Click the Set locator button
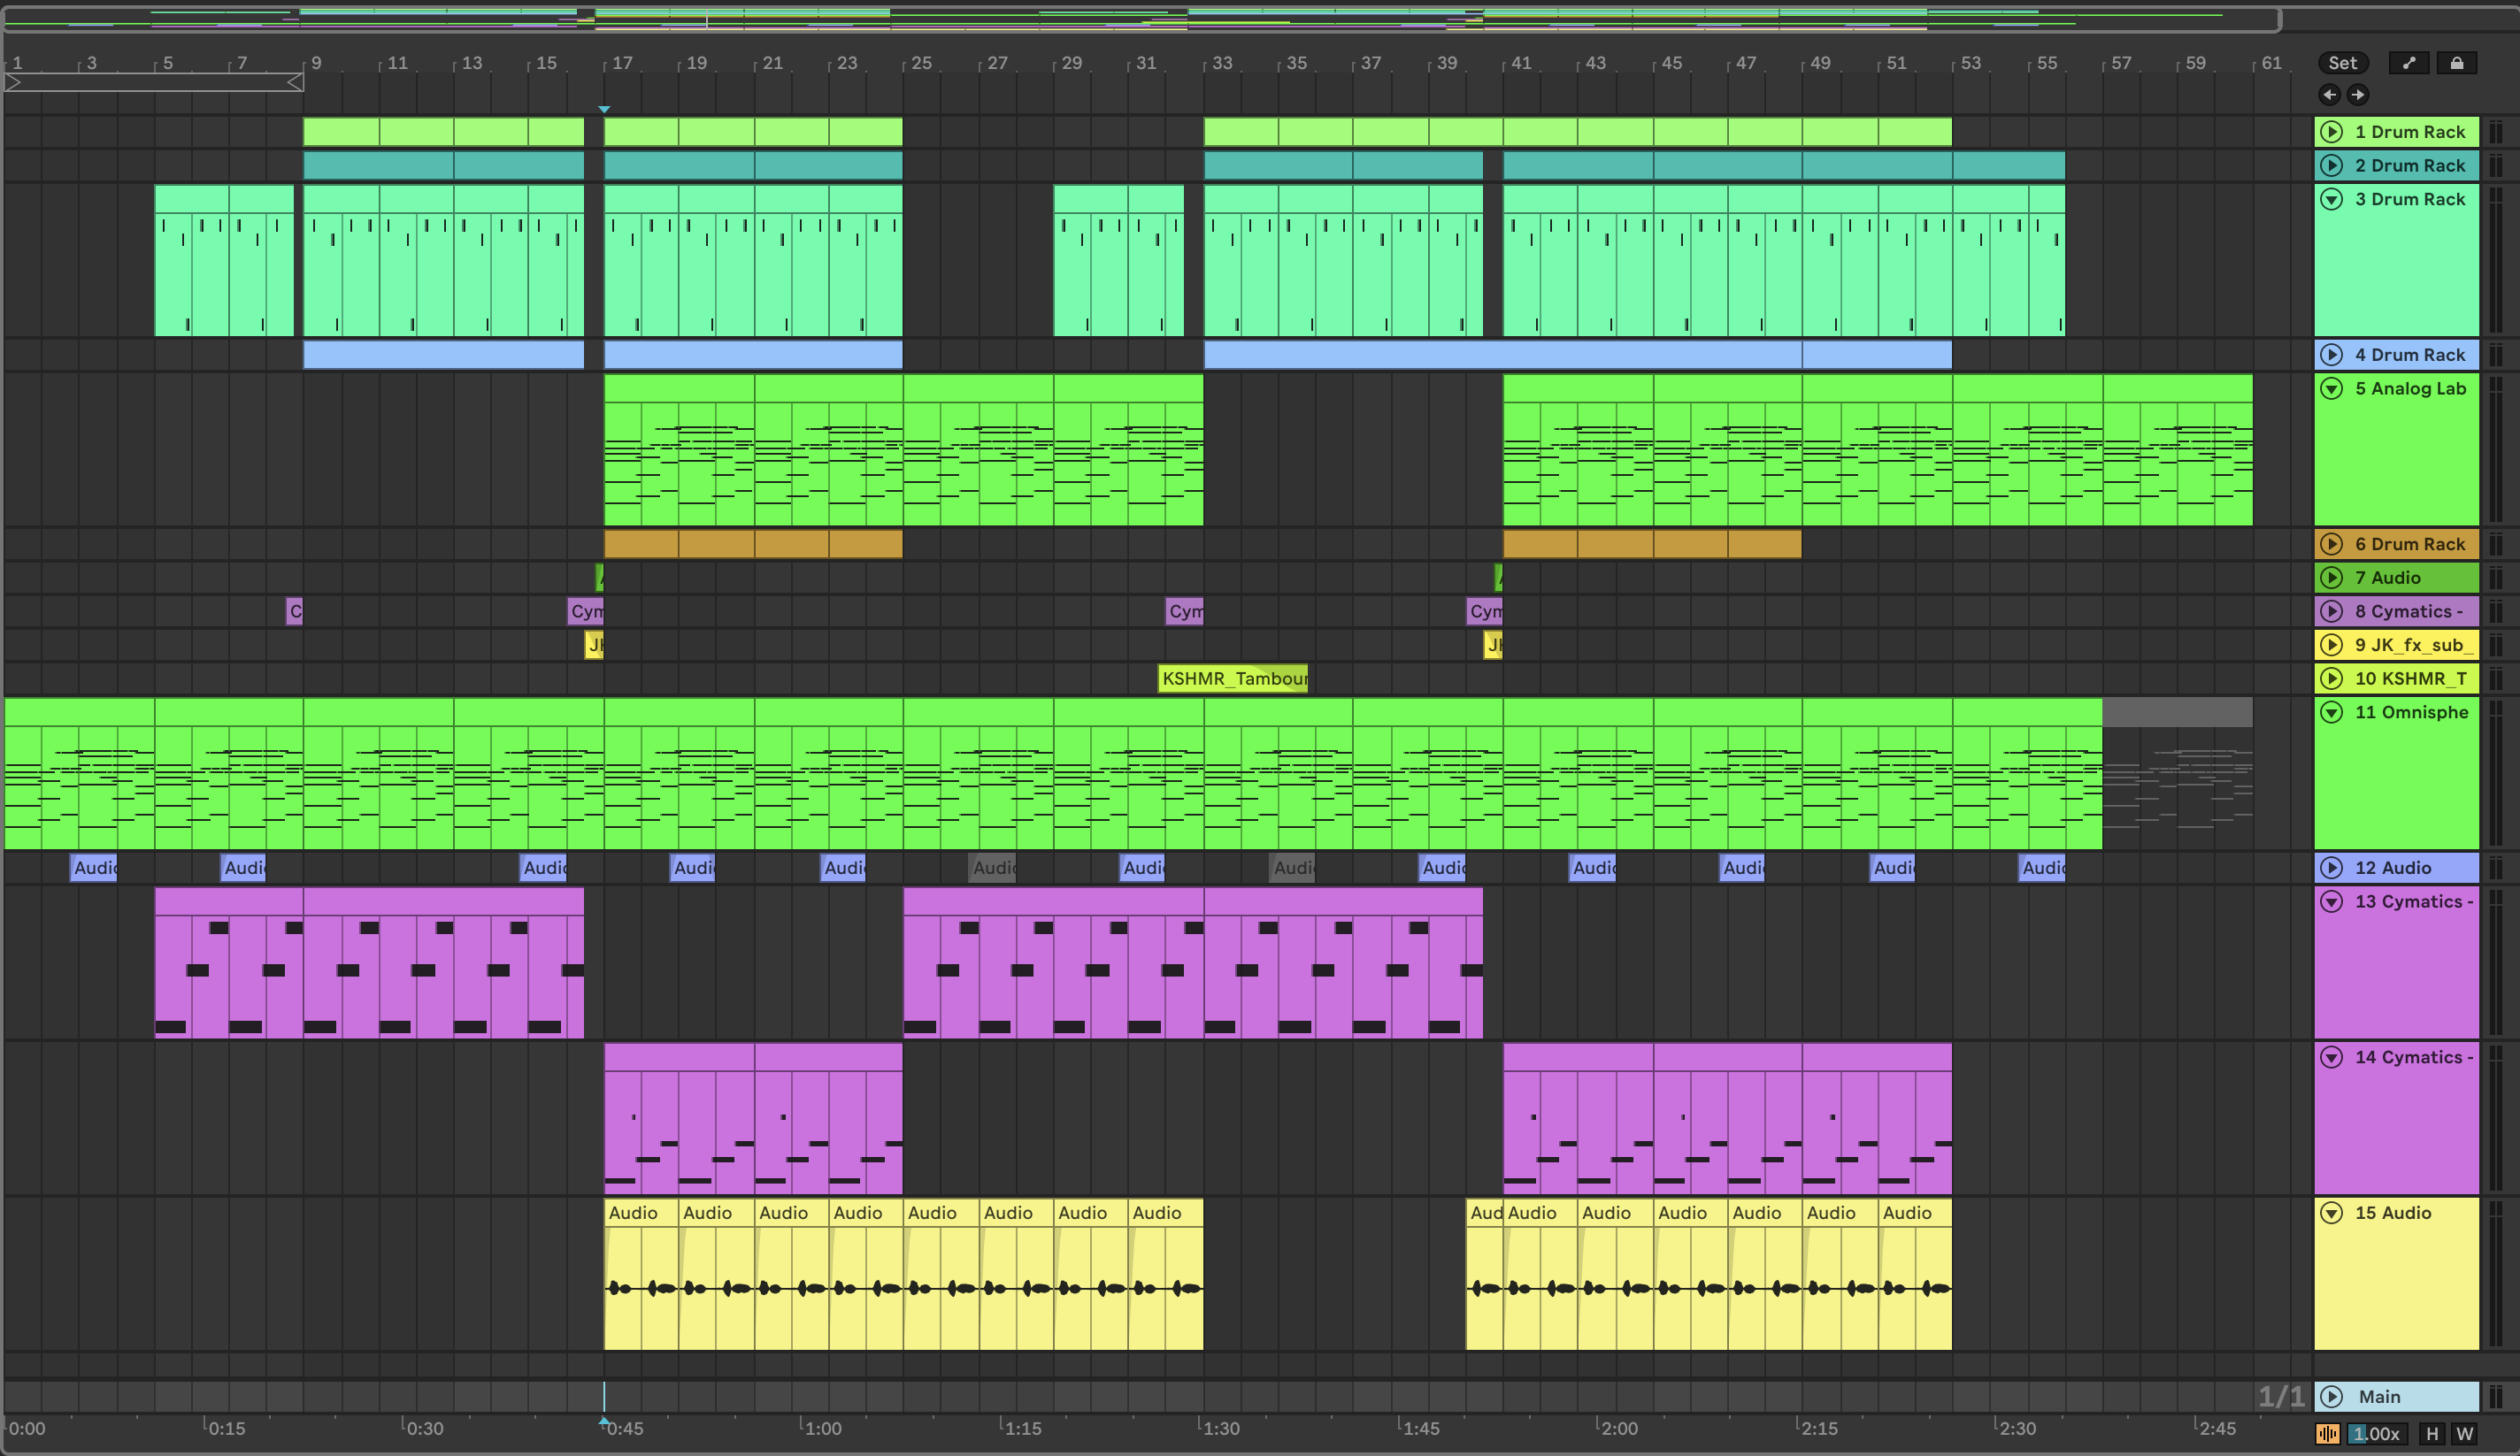This screenshot has height=1456, width=2520. tap(2342, 63)
